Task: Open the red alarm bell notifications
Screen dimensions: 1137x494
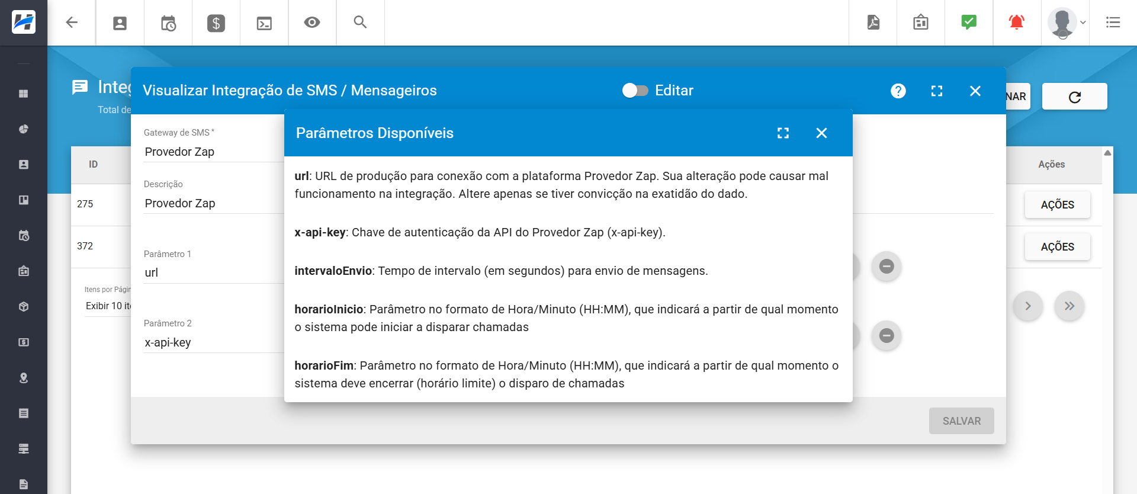Action: pyautogui.click(x=1017, y=23)
